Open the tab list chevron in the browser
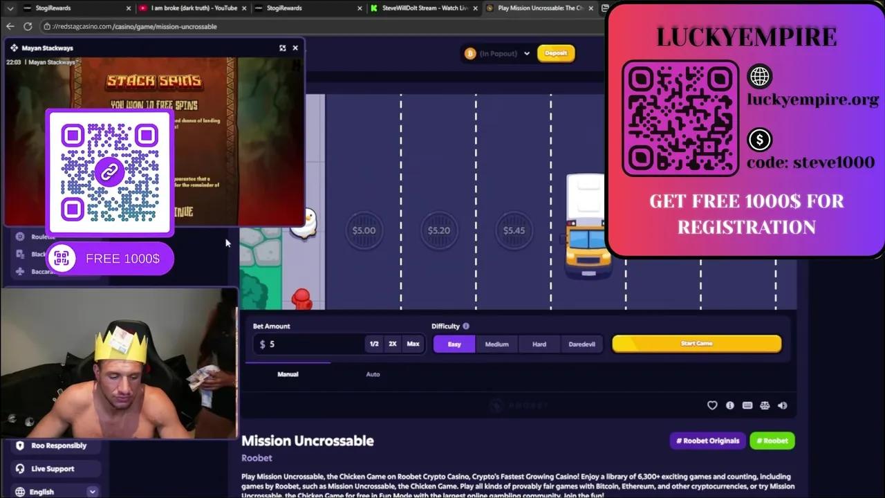This screenshot has width=885, height=498. pos(10,8)
